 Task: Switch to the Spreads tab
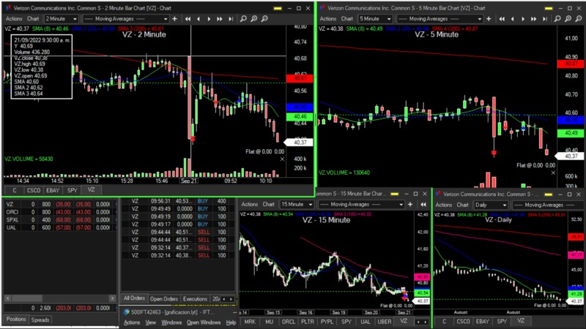tap(40, 319)
